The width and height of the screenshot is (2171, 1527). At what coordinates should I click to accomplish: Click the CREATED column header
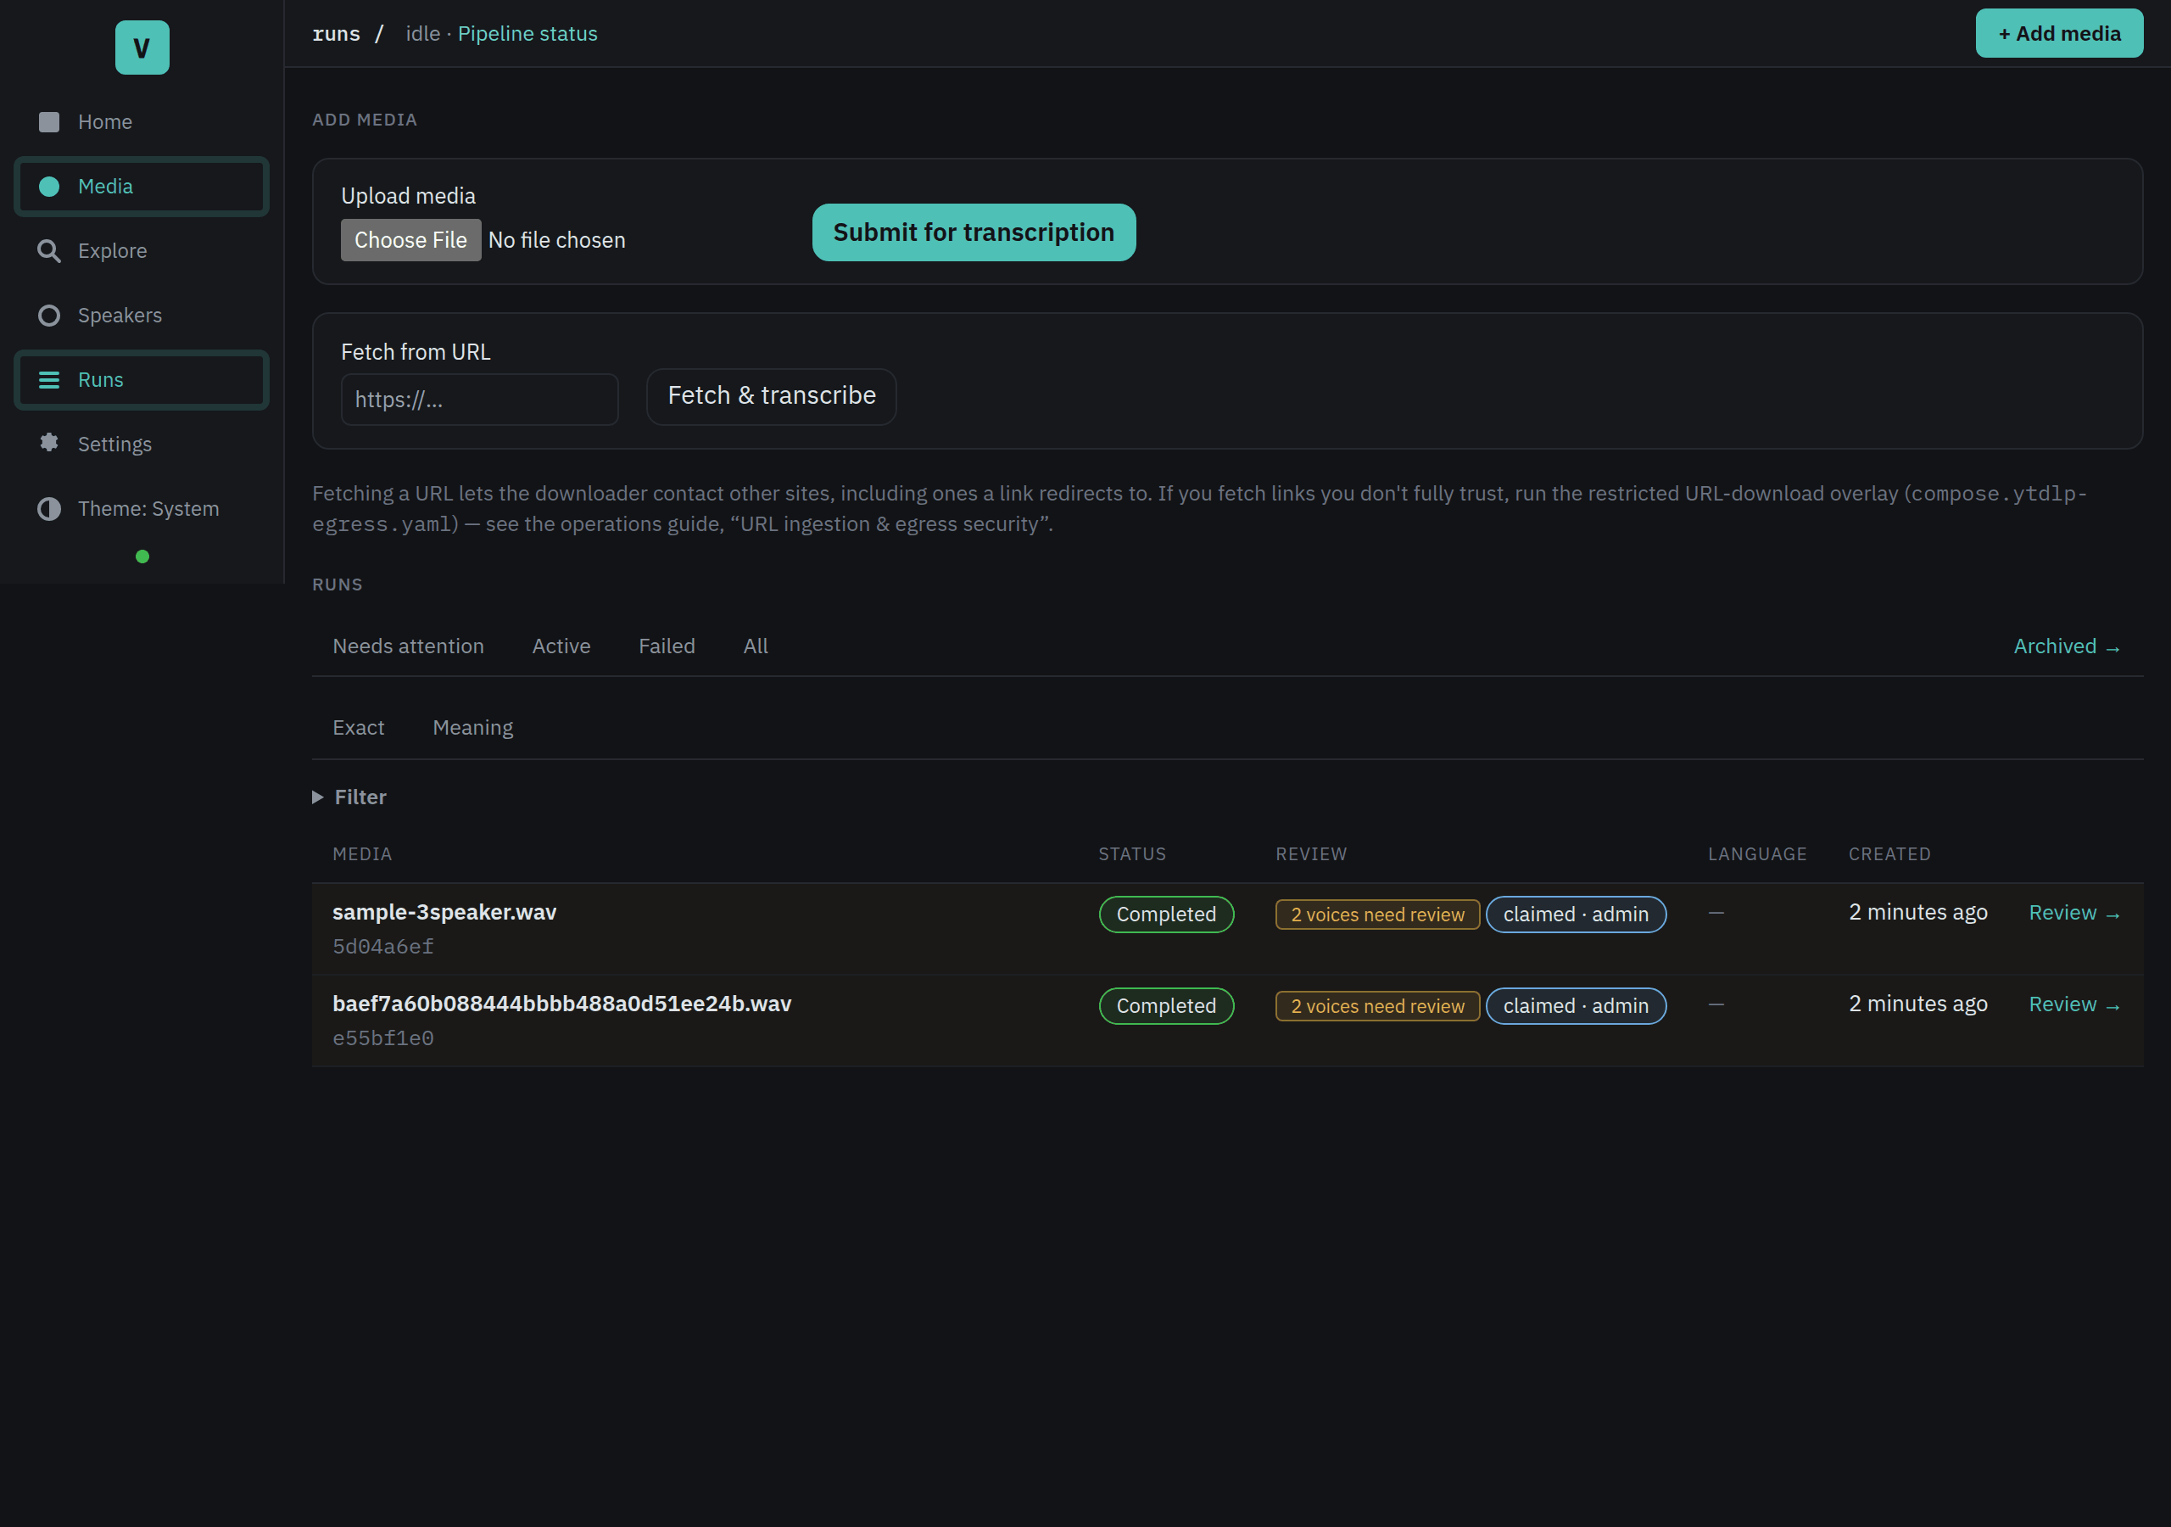(1889, 854)
